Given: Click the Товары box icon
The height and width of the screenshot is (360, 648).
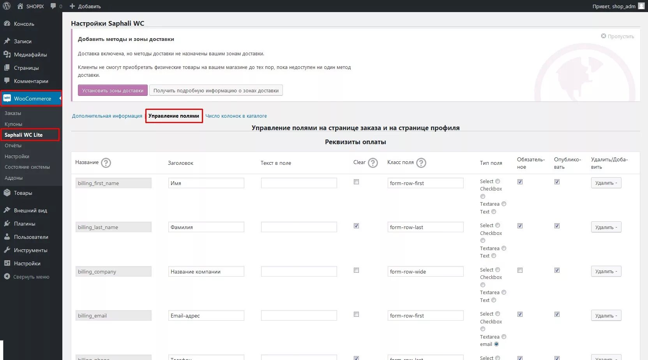Looking at the screenshot, I should [x=7, y=192].
